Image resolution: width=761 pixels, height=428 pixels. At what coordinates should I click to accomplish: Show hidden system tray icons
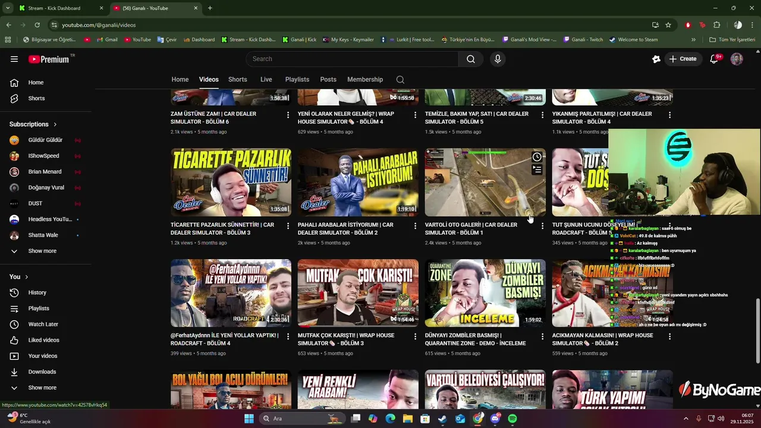click(685, 418)
